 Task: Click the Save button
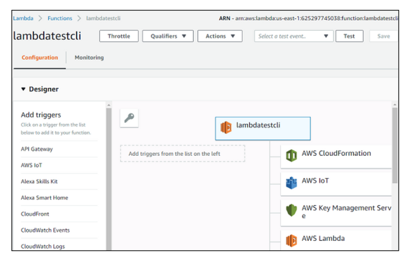coord(383,36)
